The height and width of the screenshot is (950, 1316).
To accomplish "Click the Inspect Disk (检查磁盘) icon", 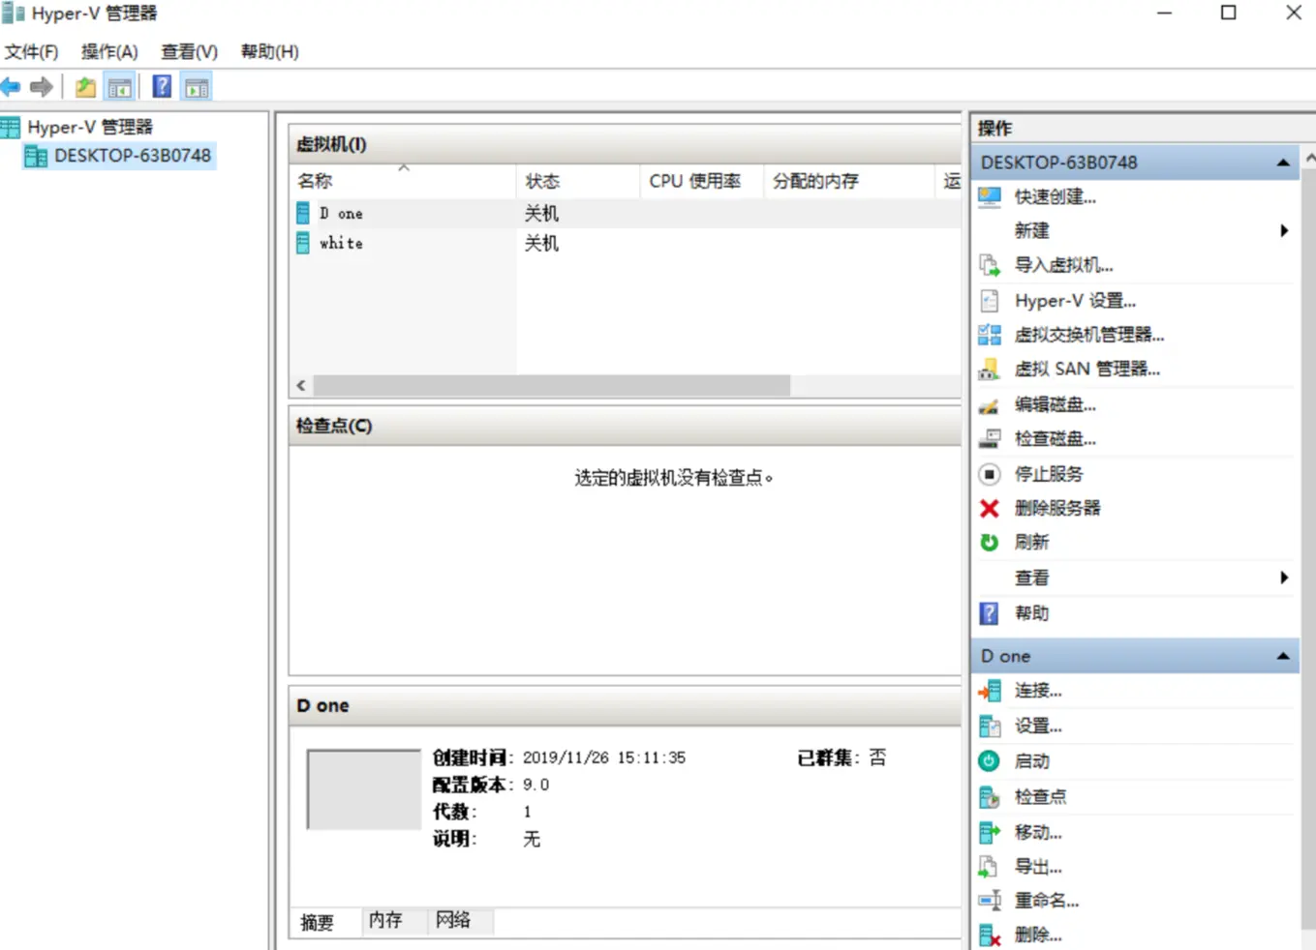I will point(990,439).
